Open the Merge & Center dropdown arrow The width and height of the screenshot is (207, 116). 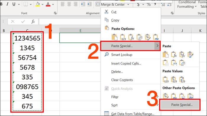[x=128, y=4]
